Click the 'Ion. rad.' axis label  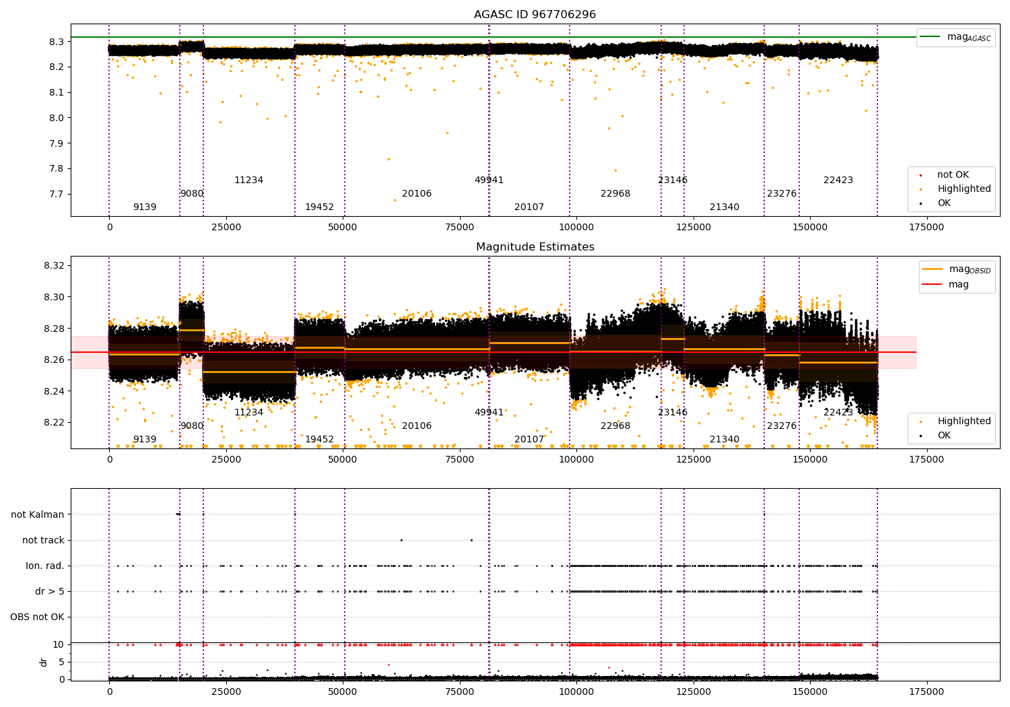(45, 566)
